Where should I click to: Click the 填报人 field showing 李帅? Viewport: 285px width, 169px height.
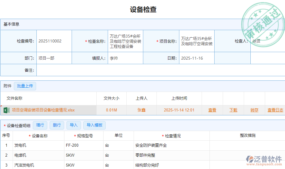coord(125,58)
